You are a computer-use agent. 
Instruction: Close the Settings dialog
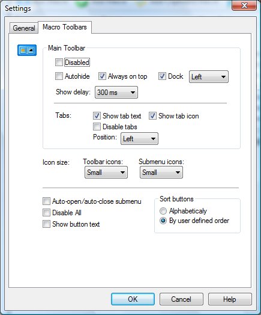(x=244, y=5)
